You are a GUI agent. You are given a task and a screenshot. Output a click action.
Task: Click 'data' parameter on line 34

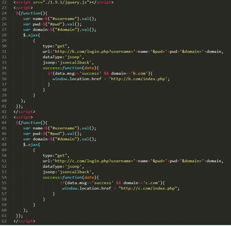(89, 68)
